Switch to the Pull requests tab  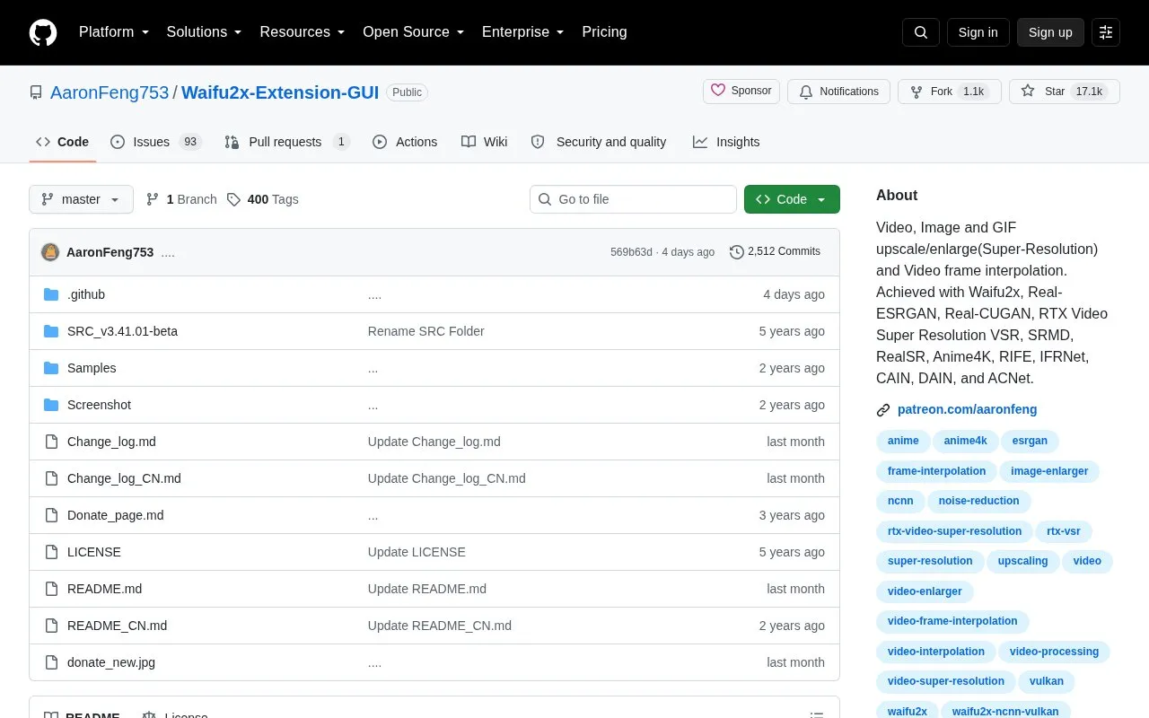pos(287,142)
